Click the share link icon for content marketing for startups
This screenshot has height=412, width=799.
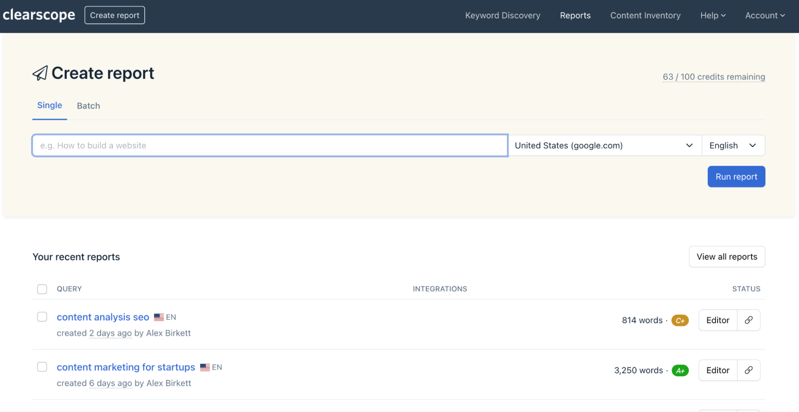[x=748, y=370]
